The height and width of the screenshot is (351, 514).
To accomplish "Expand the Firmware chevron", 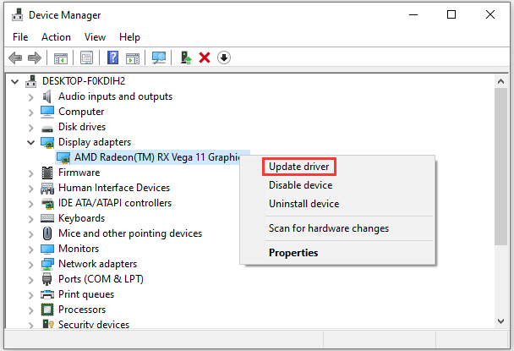I will pyautogui.click(x=30, y=173).
